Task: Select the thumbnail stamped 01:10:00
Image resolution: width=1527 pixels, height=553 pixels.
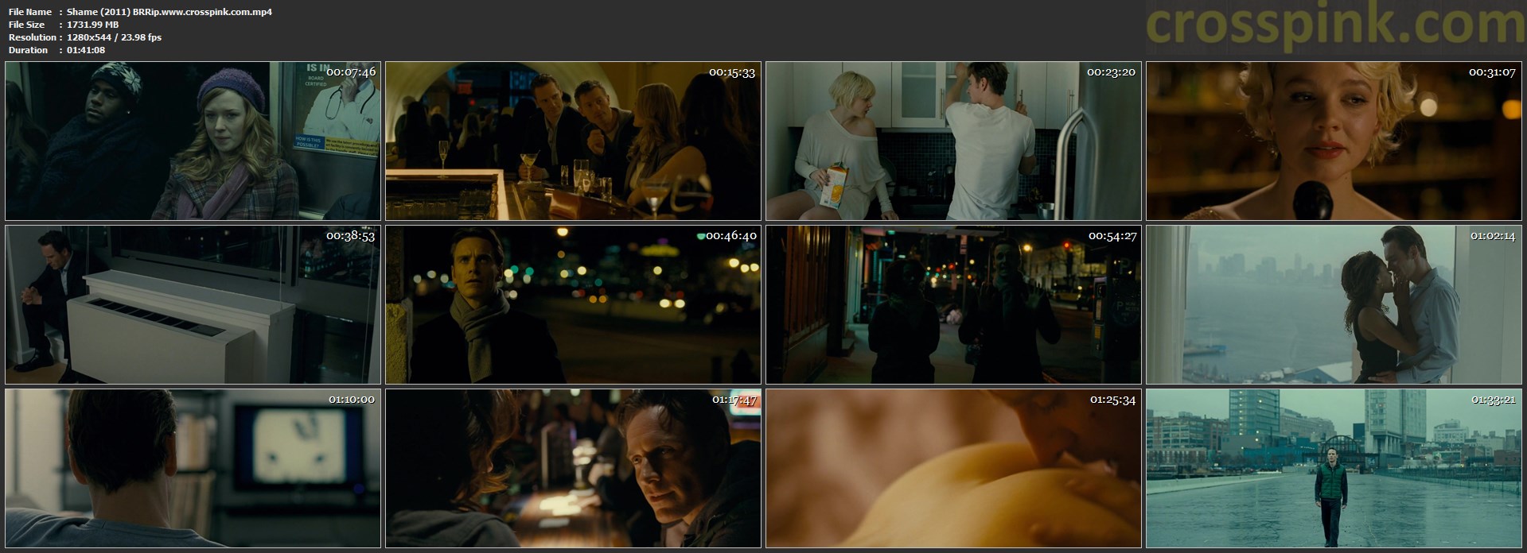Action: click(193, 469)
